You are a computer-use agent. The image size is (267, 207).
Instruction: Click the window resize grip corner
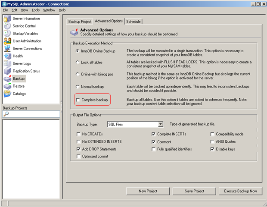264,204
